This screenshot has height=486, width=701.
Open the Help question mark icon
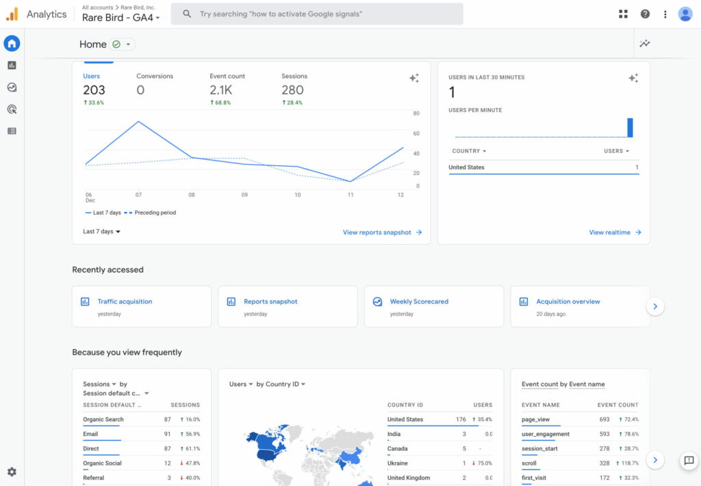tap(645, 14)
